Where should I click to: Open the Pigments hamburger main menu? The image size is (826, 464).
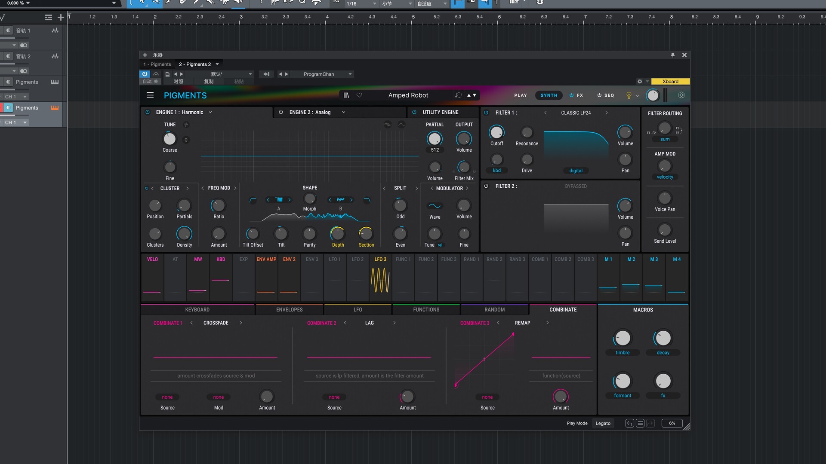[x=150, y=95]
